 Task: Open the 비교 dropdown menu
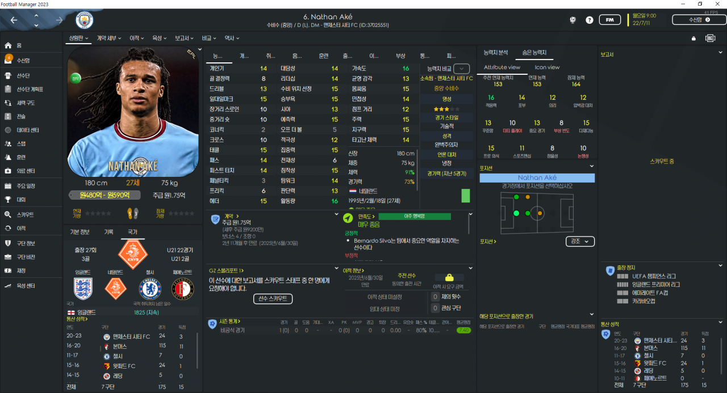pyautogui.click(x=209, y=38)
